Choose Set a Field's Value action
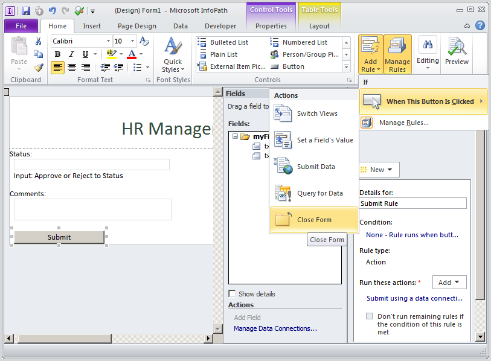 coord(313,140)
